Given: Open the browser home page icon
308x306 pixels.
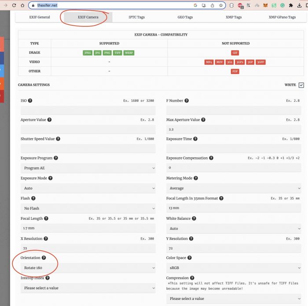Looking at the screenshot, I should pos(22,5).
